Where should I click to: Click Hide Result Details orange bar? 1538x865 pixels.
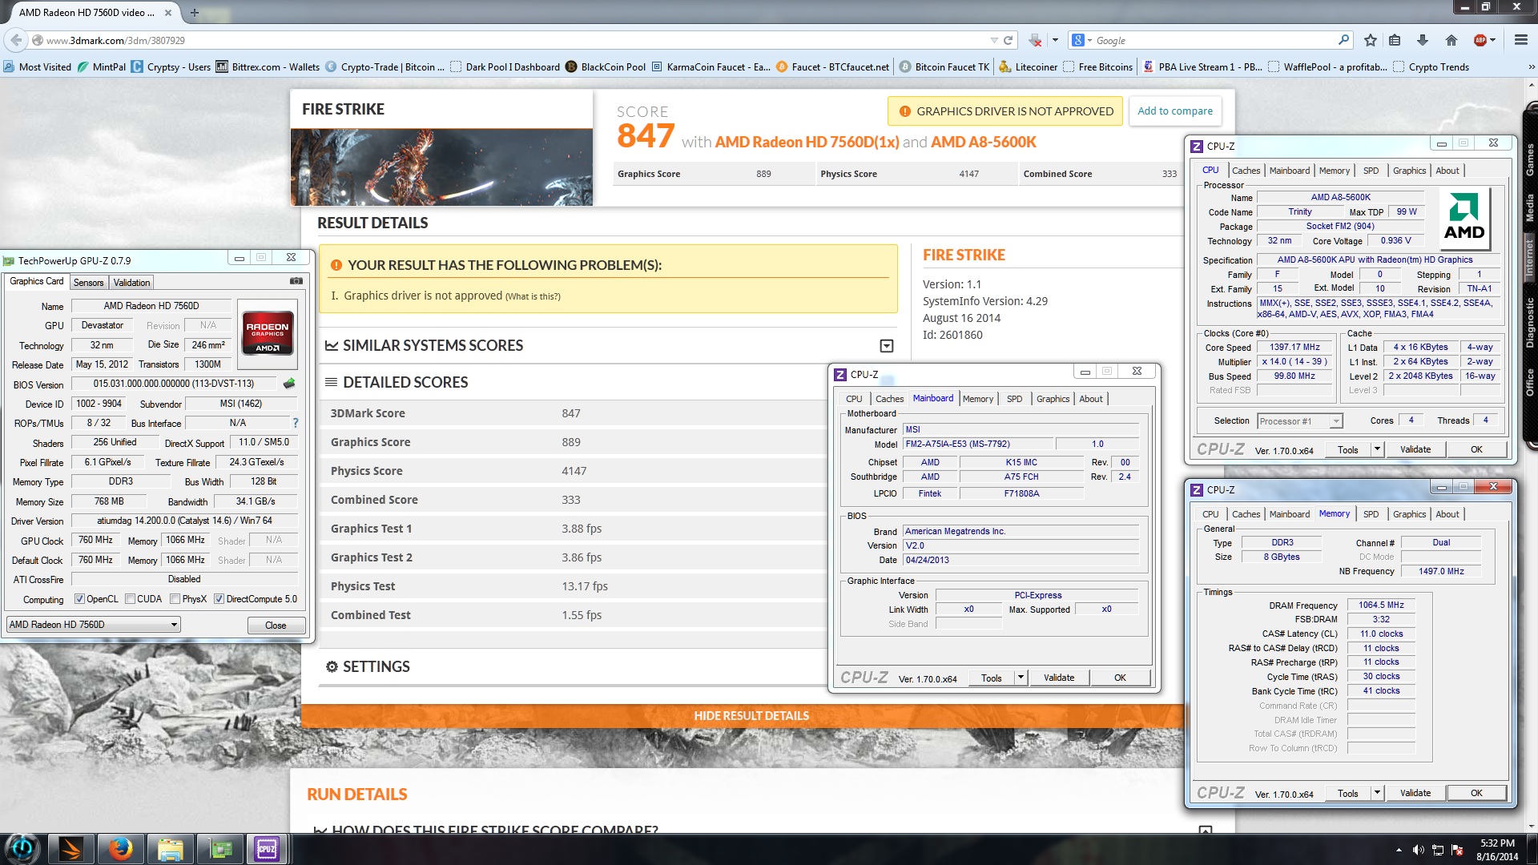[751, 716]
